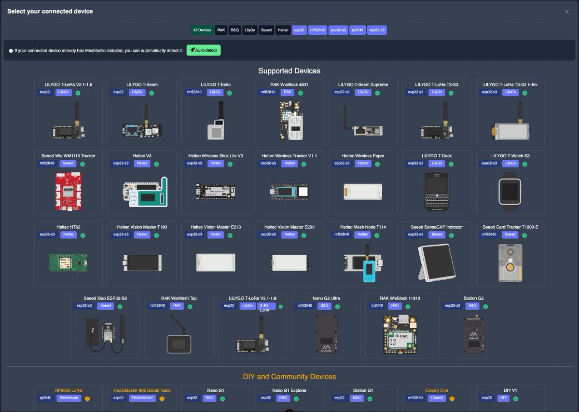Select the LILYGO T-LoRa V2.1-1.6 device image
This screenshot has height=412, width=579.
point(69,120)
